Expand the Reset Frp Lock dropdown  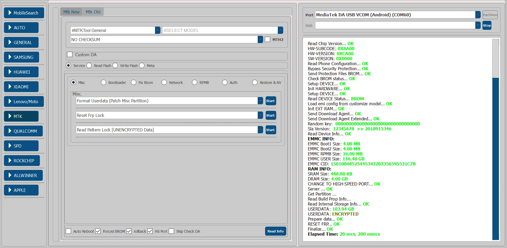(x=260, y=115)
